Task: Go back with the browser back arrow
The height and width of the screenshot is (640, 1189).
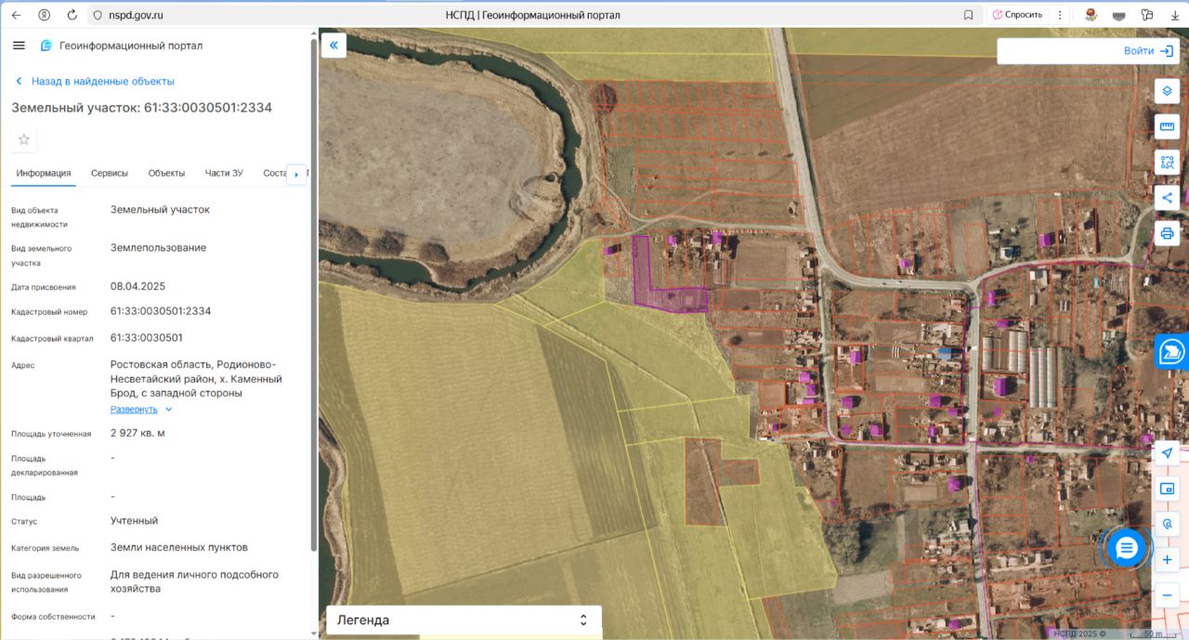Action: point(16,15)
